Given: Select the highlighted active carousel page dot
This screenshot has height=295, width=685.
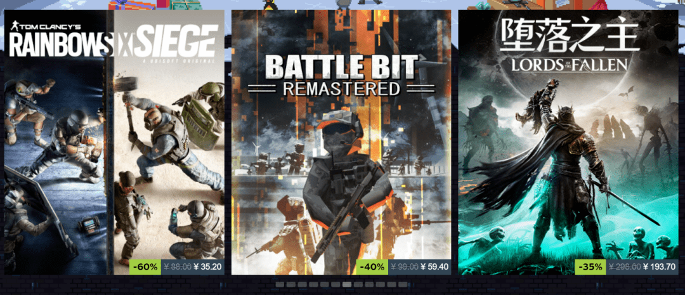Looking at the screenshot, I should pyautogui.click(x=347, y=284).
